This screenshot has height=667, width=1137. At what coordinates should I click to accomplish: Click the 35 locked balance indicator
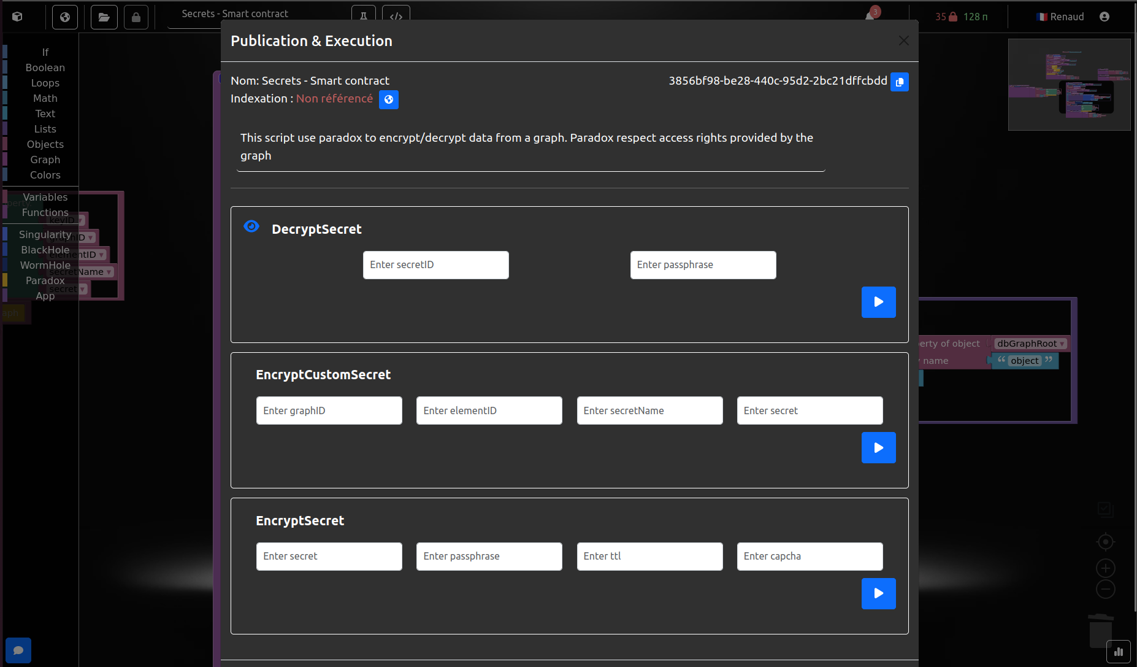tap(946, 17)
